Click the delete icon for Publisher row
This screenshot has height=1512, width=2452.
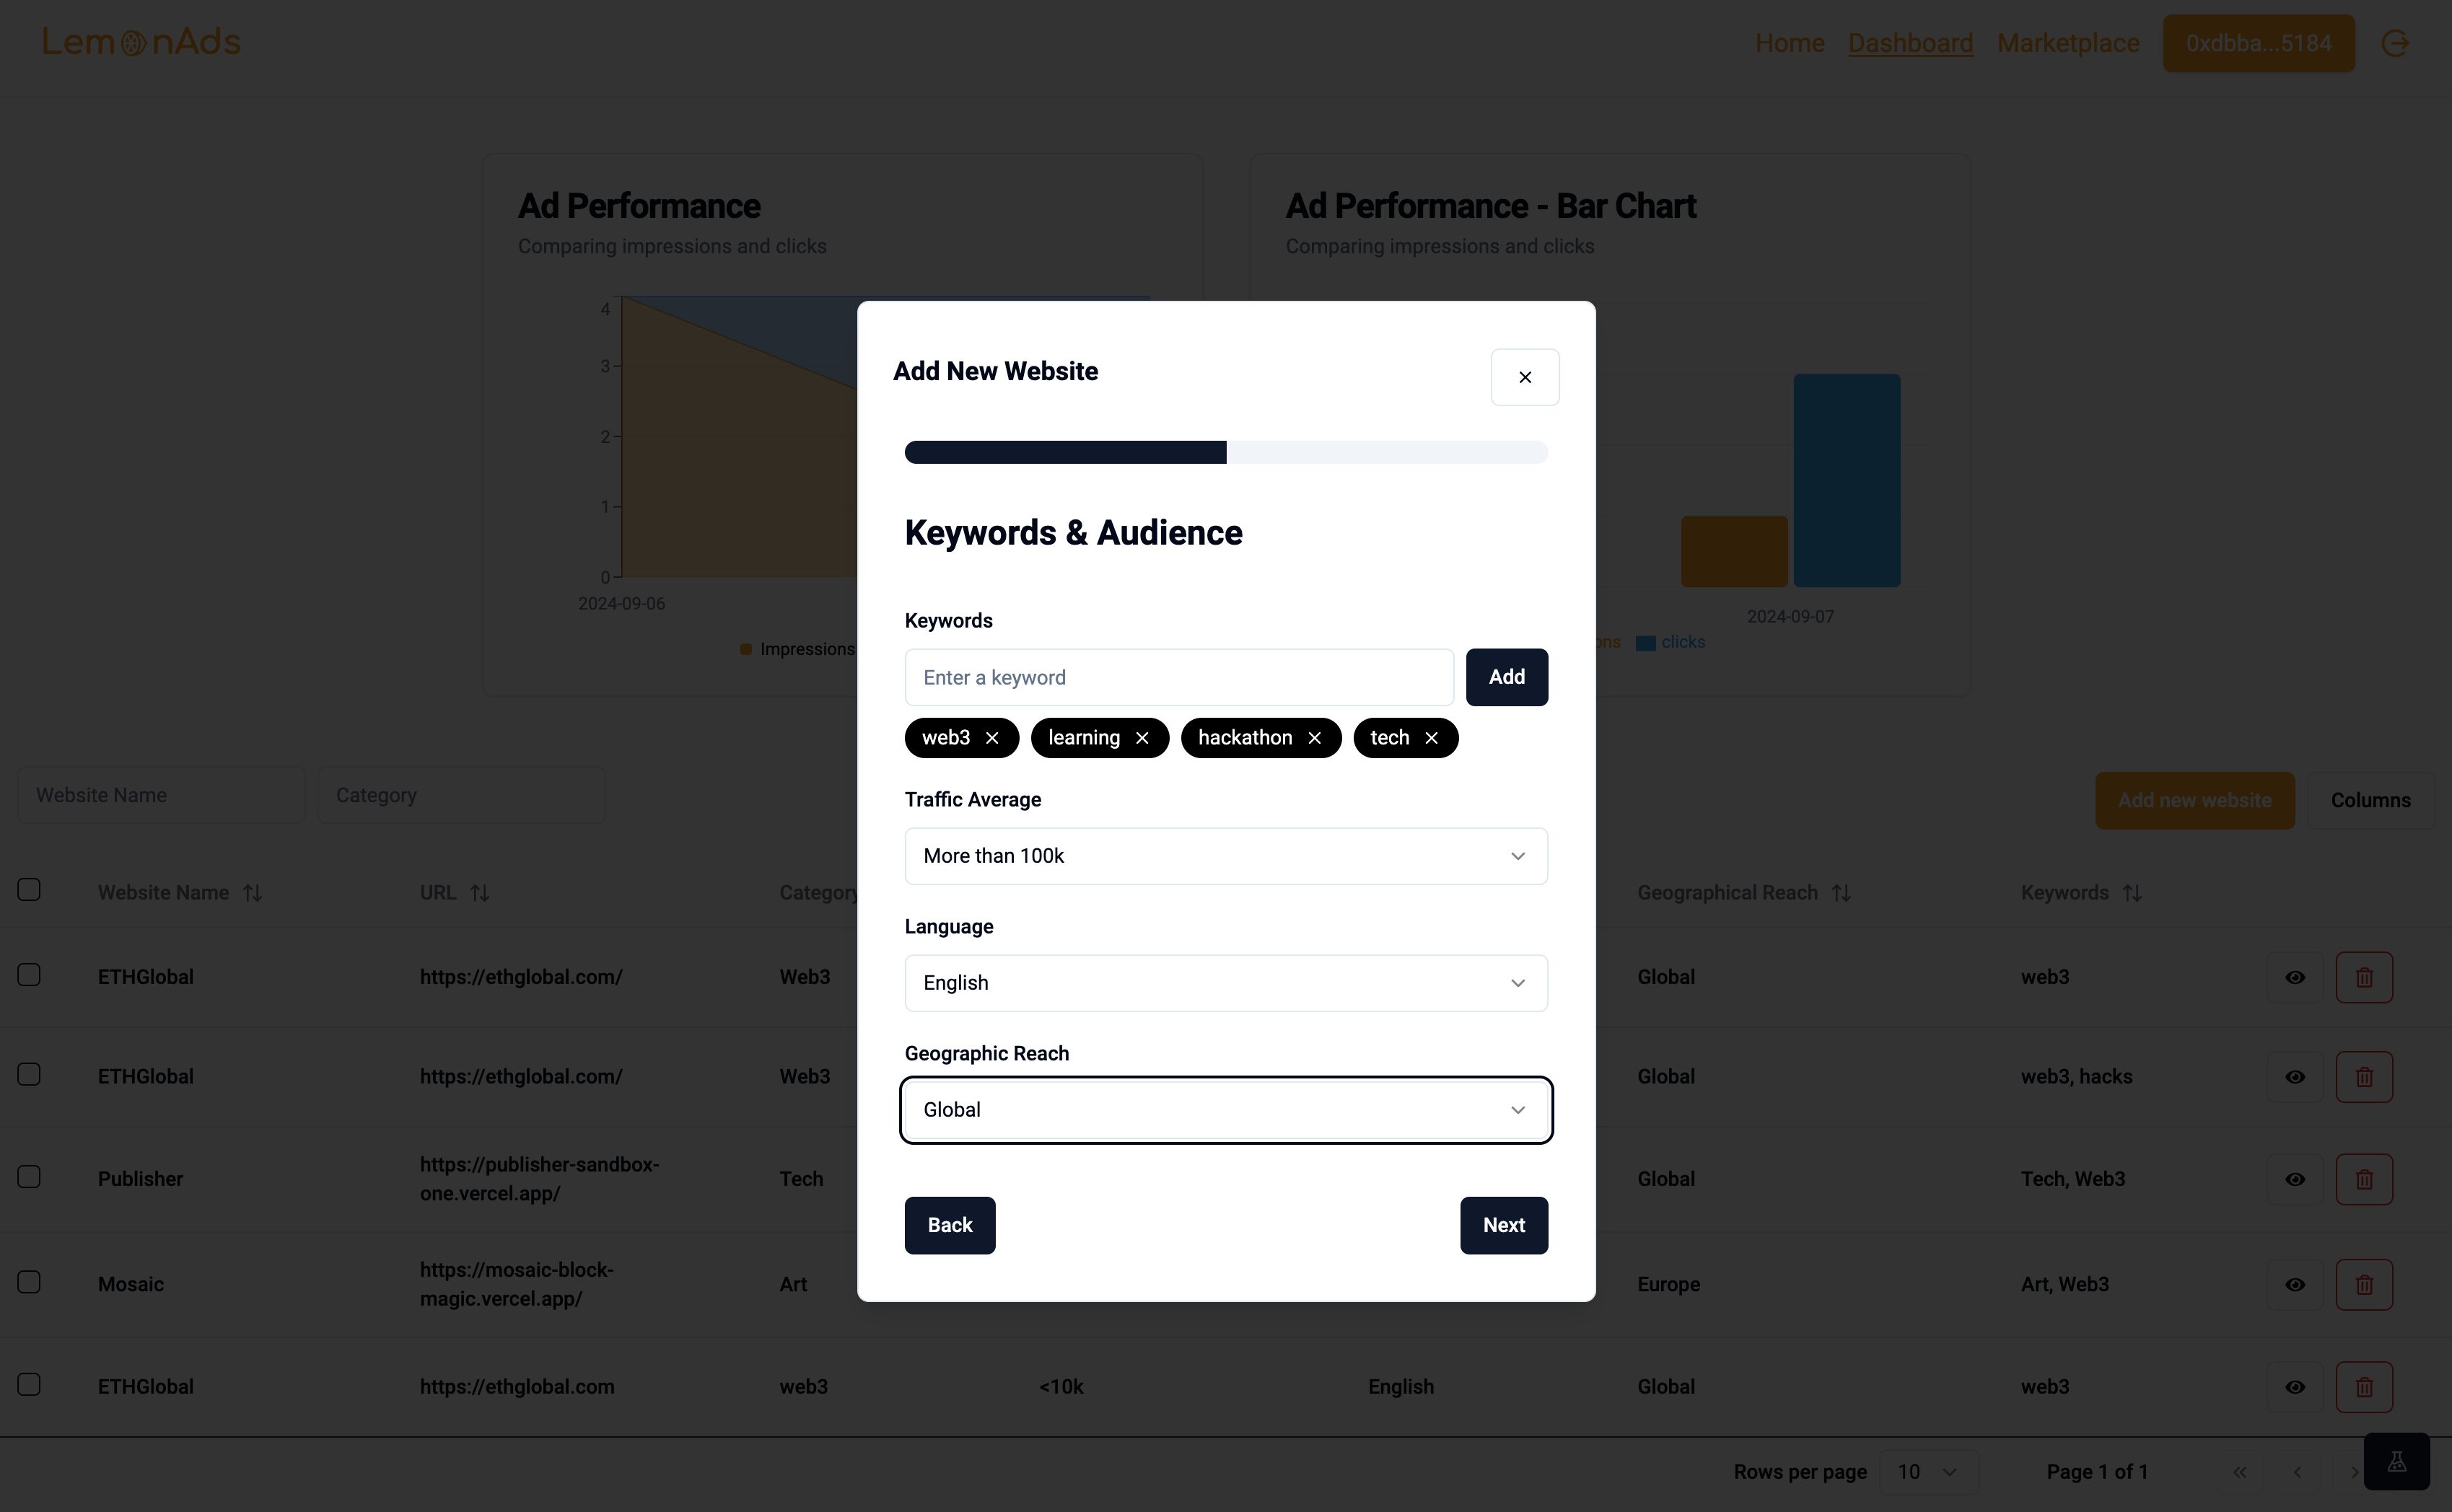point(2365,1178)
